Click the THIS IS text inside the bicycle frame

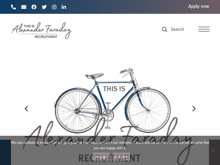114,89
